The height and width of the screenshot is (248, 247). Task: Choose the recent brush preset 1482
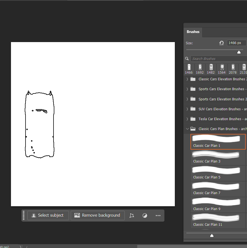coord(211,69)
